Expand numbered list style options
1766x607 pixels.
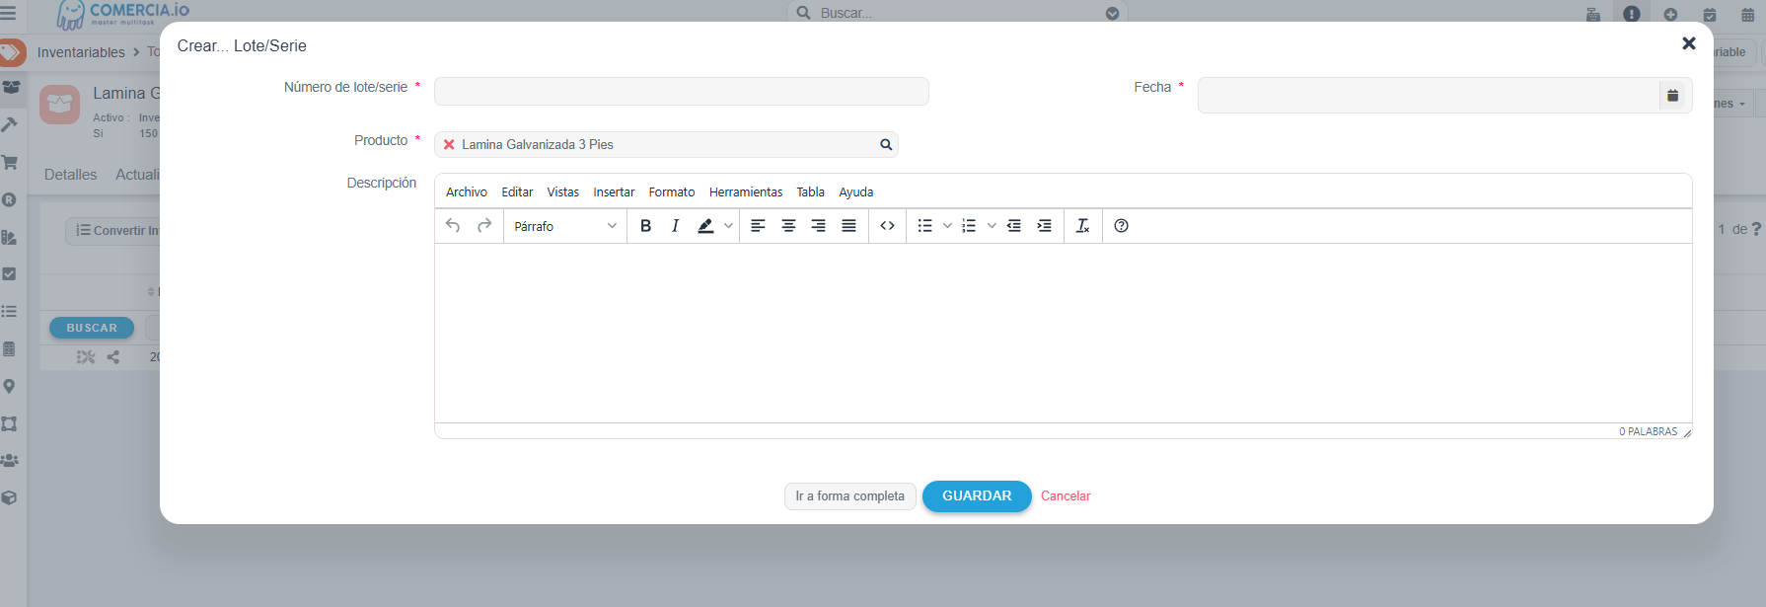[x=992, y=226]
